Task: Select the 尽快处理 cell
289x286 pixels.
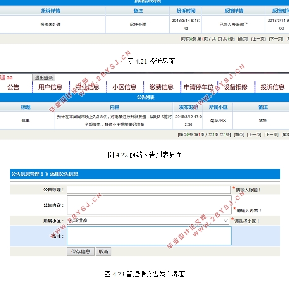Action: pos(138,24)
